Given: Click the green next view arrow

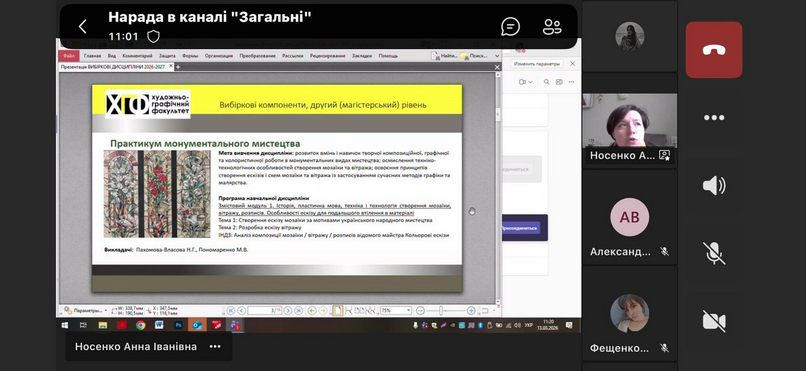Looking at the screenshot, I should pyautogui.click(x=322, y=311).
